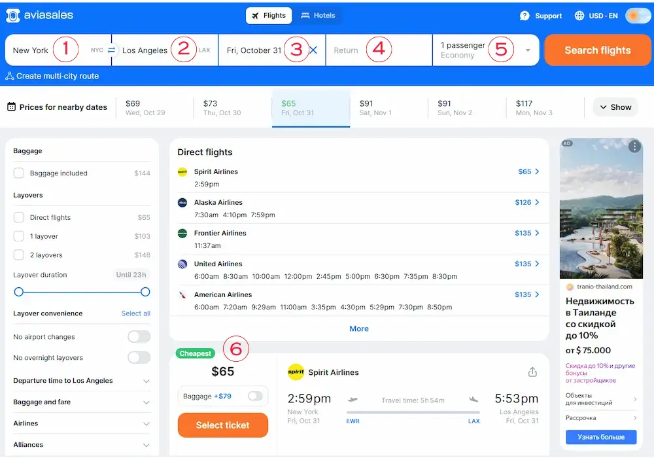654x458 pixels.
Task: Open the passenger and class dropdown
Action: [486, 50]
